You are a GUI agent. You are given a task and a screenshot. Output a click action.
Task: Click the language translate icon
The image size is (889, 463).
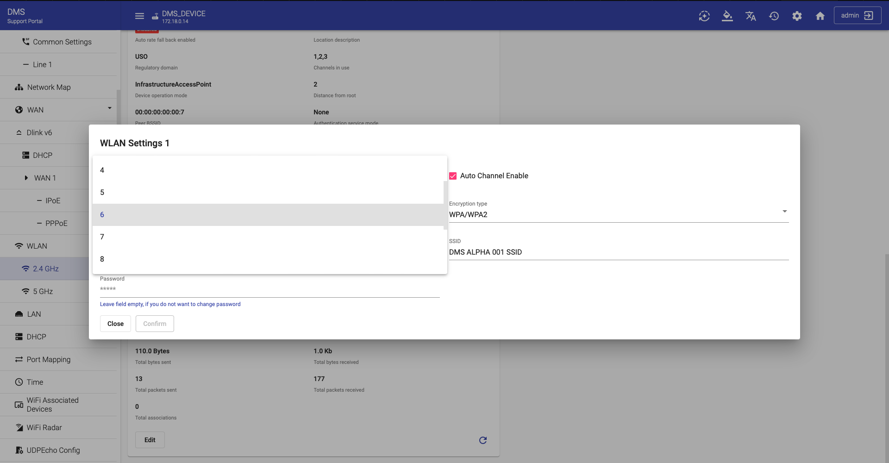(x=751, y=16)
